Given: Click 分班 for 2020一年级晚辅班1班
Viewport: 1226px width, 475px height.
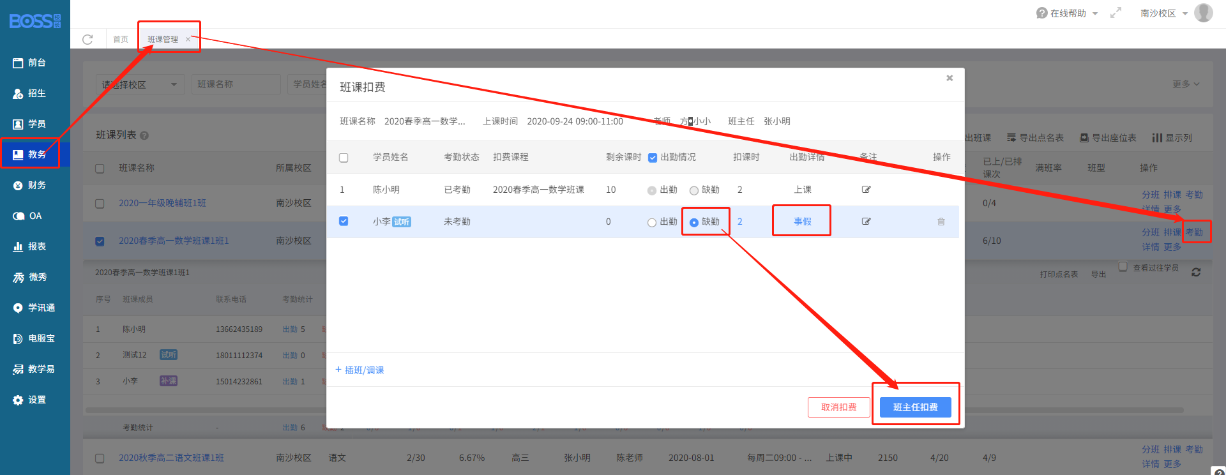Looking at the screenshot, I should tap(1151, 195).
